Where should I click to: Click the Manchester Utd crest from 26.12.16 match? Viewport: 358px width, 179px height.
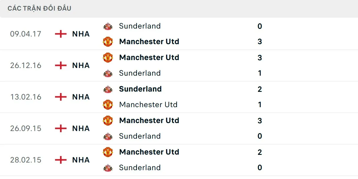point(108,57)
